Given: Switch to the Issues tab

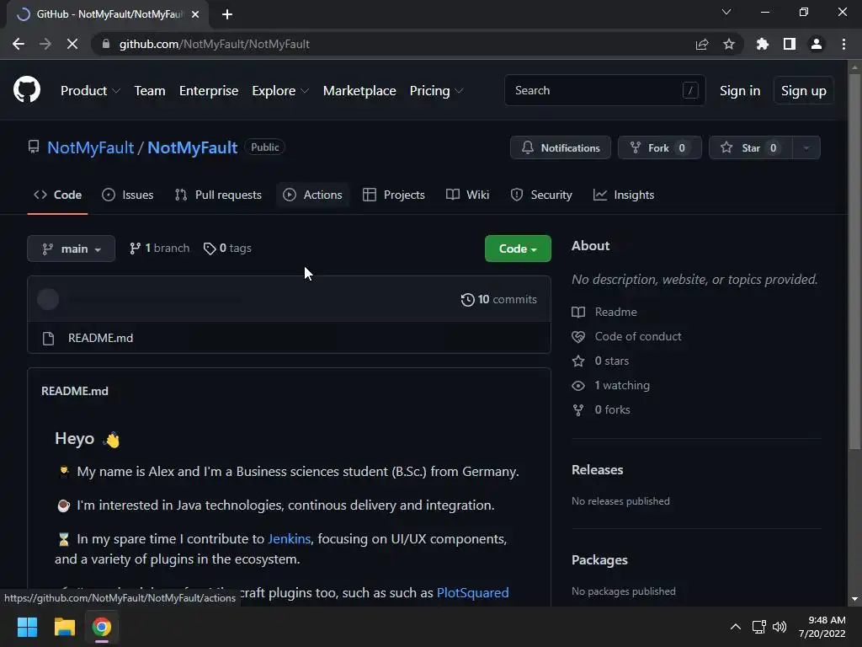Looking at the screenshot, I should point(128,195).
